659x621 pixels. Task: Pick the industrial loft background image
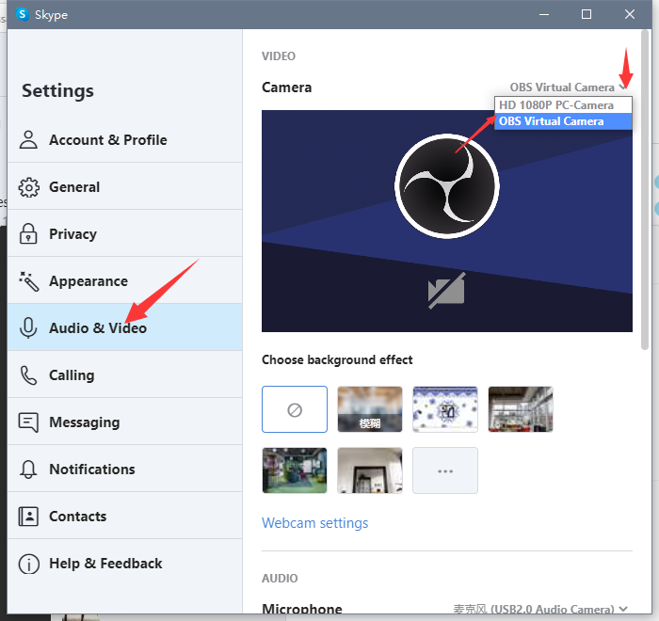pyautogui.click(x=521, y=409)
